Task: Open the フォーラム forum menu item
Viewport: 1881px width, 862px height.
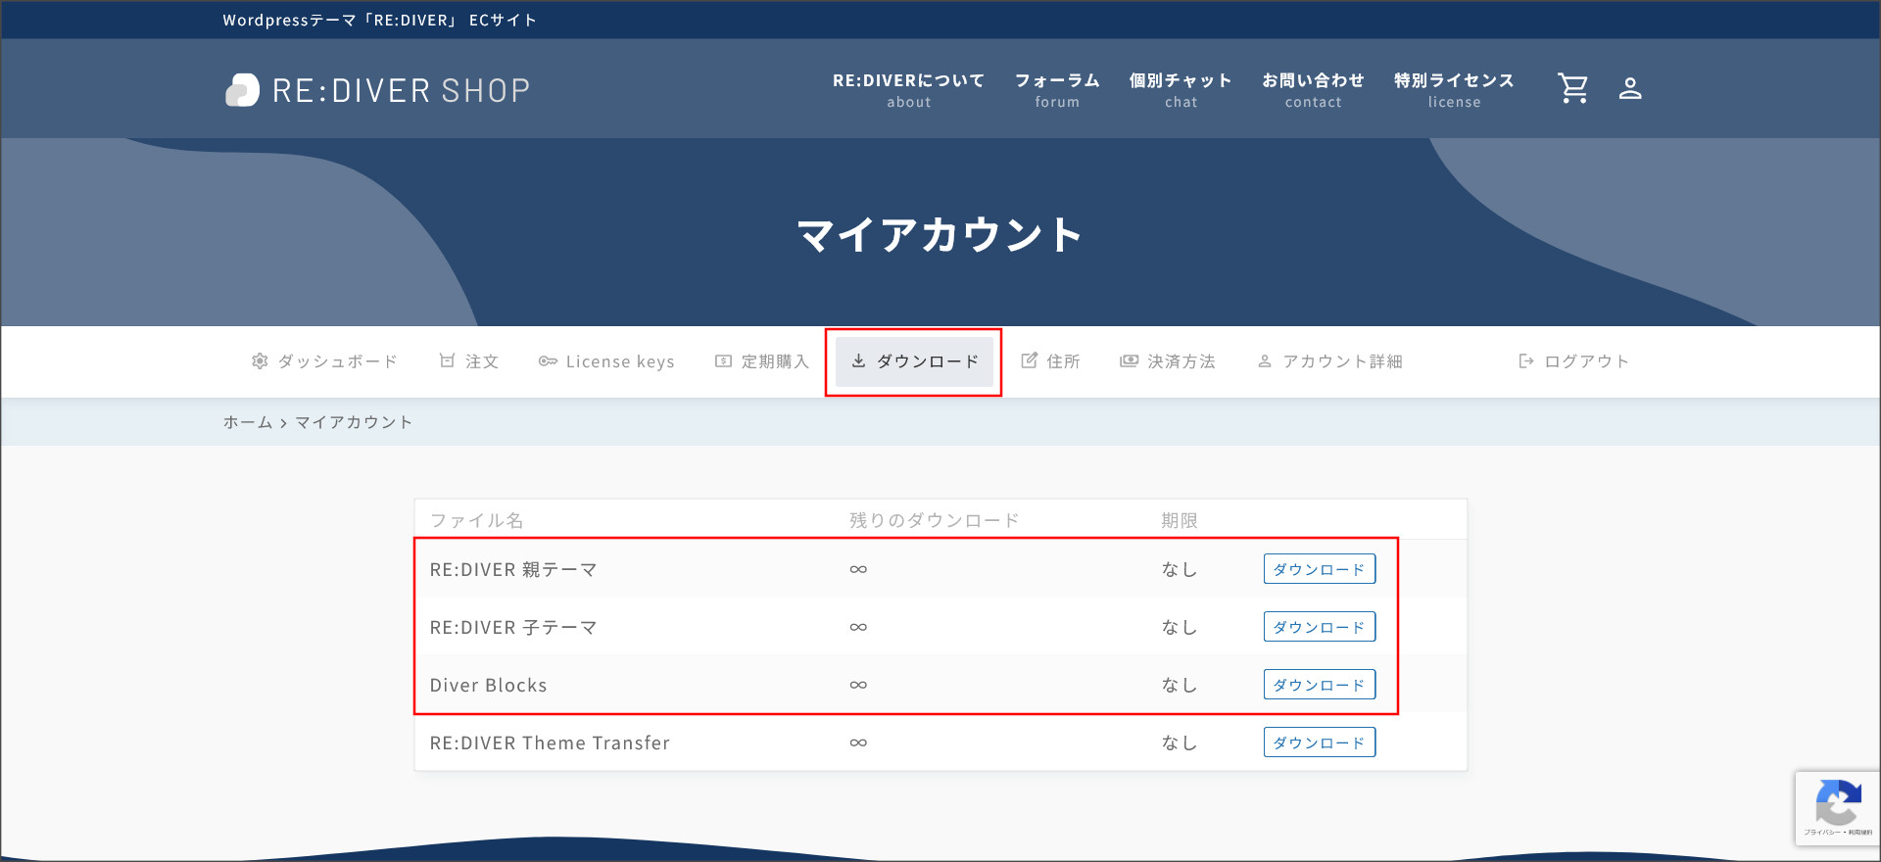Action: [x=1056, y=89]
